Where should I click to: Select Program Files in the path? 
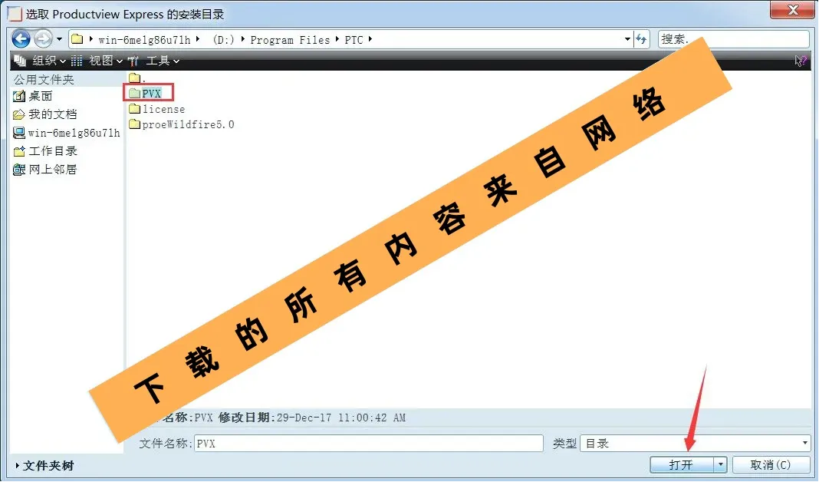tap(290, 40)
